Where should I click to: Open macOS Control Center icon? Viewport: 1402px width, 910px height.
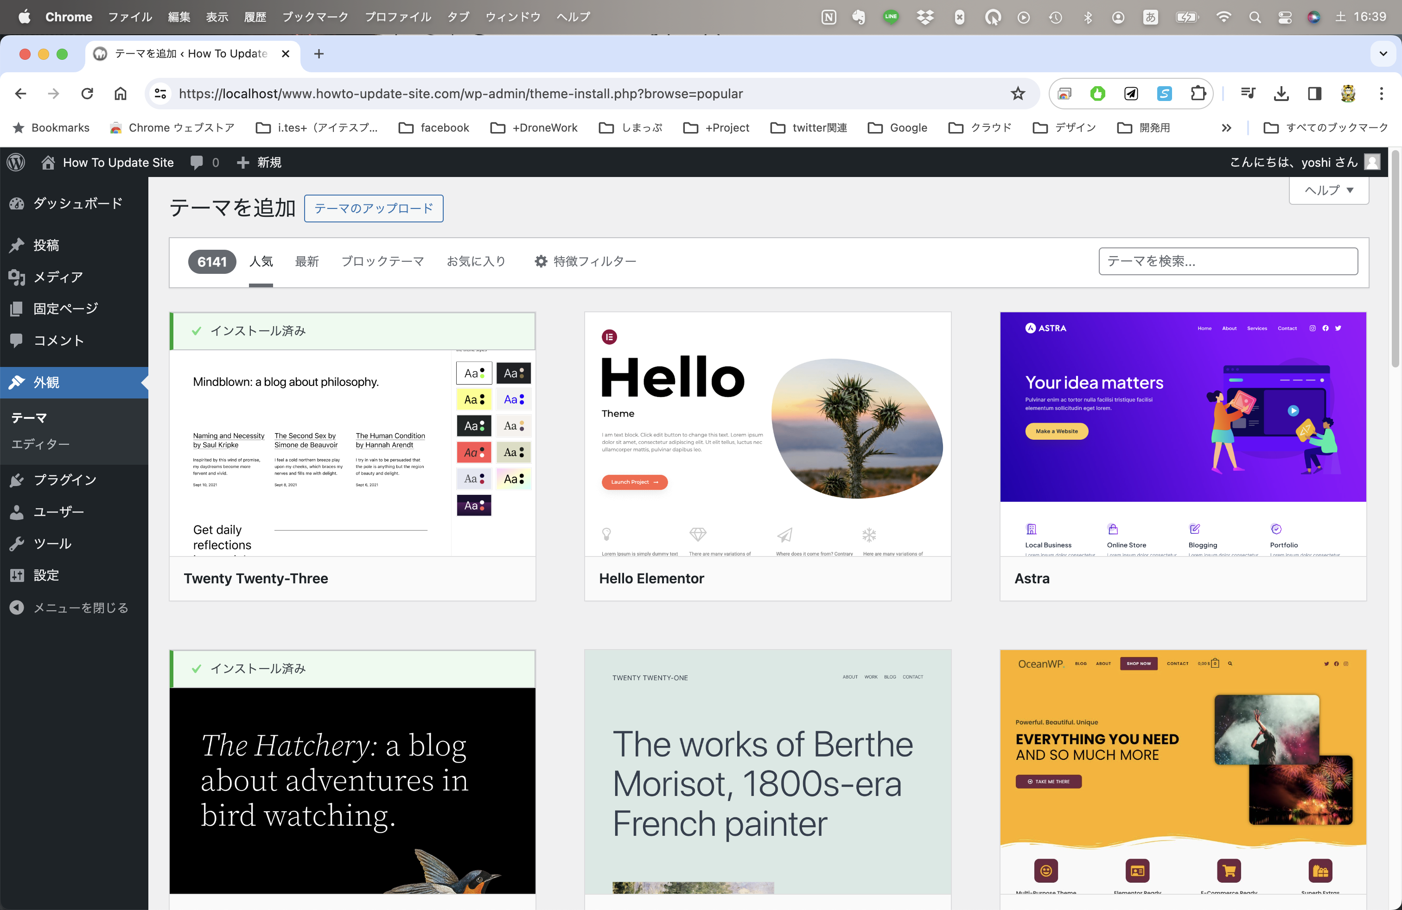(x=1285, y=17)
